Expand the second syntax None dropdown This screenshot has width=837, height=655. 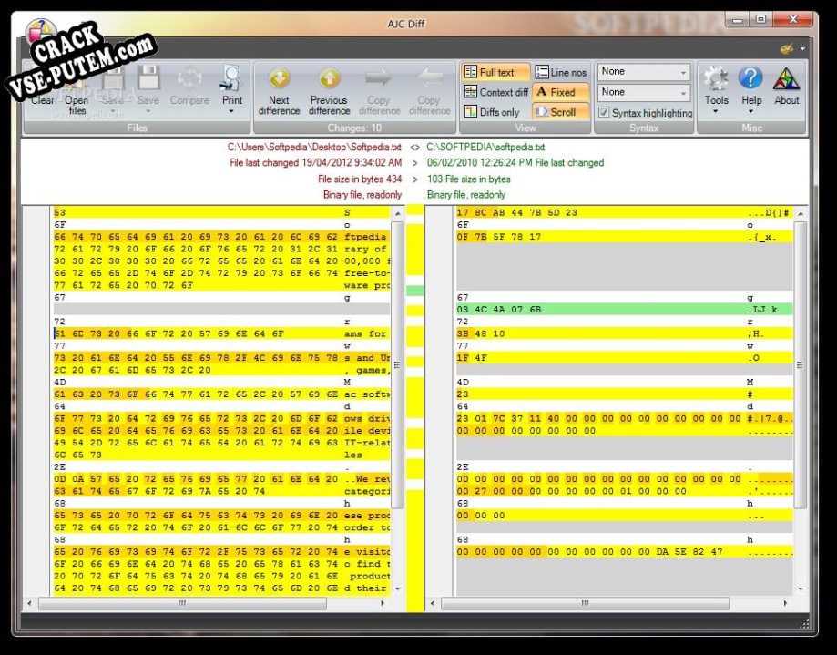coord(644,92)
